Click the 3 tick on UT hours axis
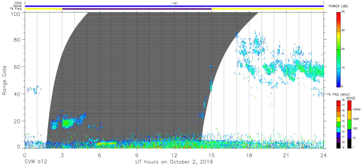 [x=62, y=155]
